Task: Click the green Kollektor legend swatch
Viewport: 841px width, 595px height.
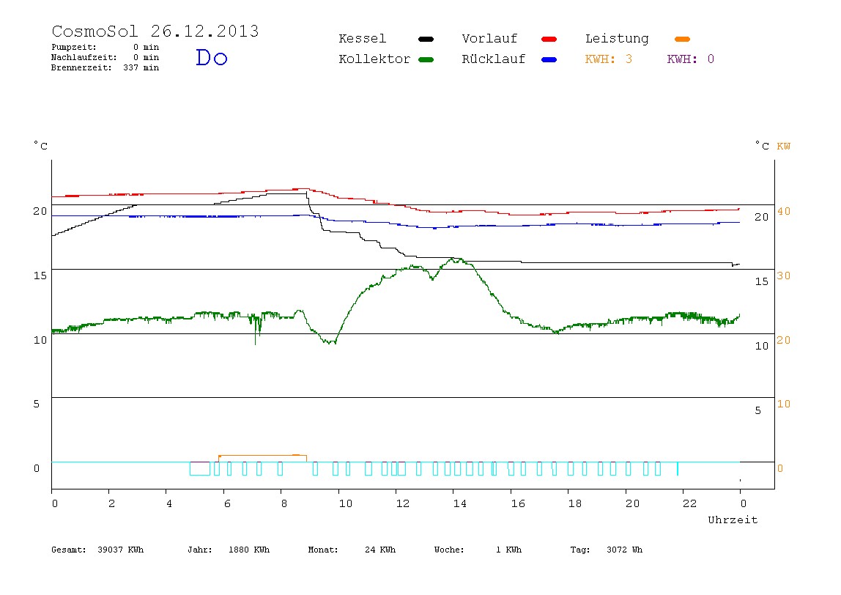Action: click(x=426, y=59)
